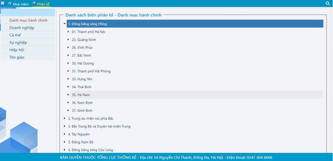Expand the Tây Nguyên region arrow

(64, 134)
